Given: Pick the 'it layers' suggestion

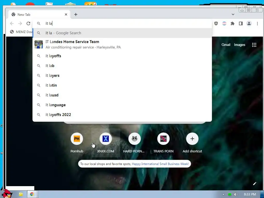Looking at the screenshot, I should tap(122, 76).
